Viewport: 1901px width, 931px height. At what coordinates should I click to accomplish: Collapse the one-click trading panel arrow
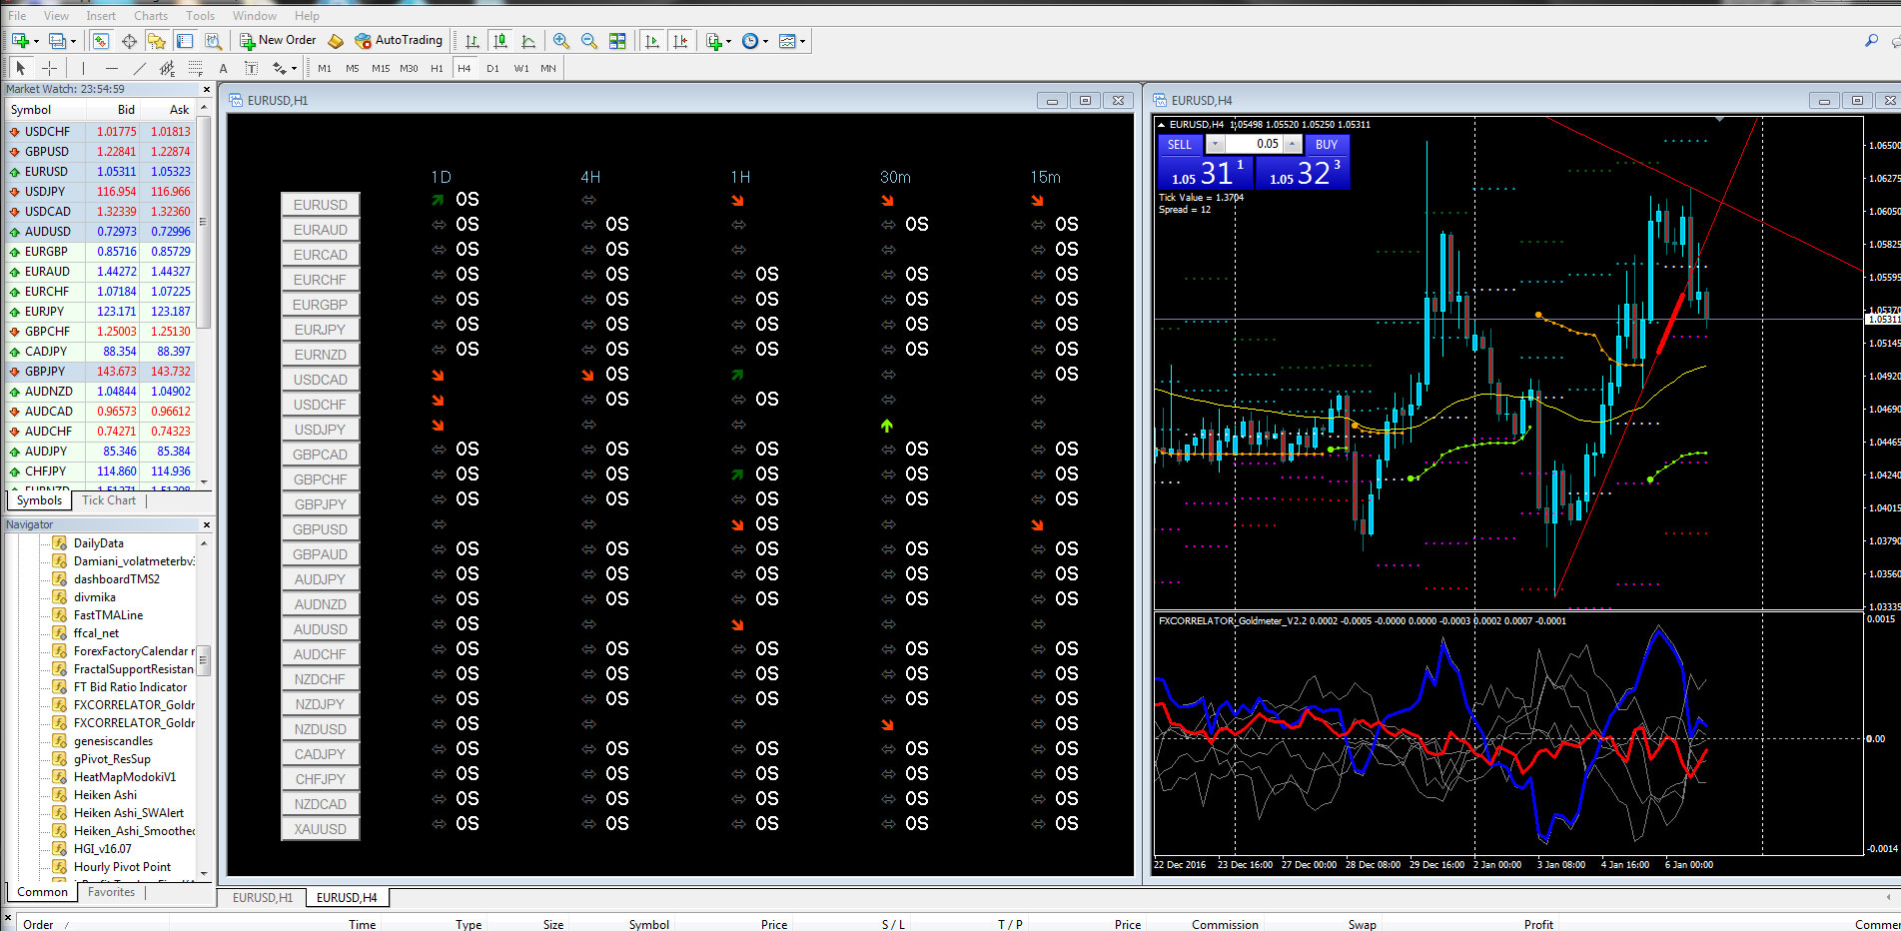[1160, 125]
